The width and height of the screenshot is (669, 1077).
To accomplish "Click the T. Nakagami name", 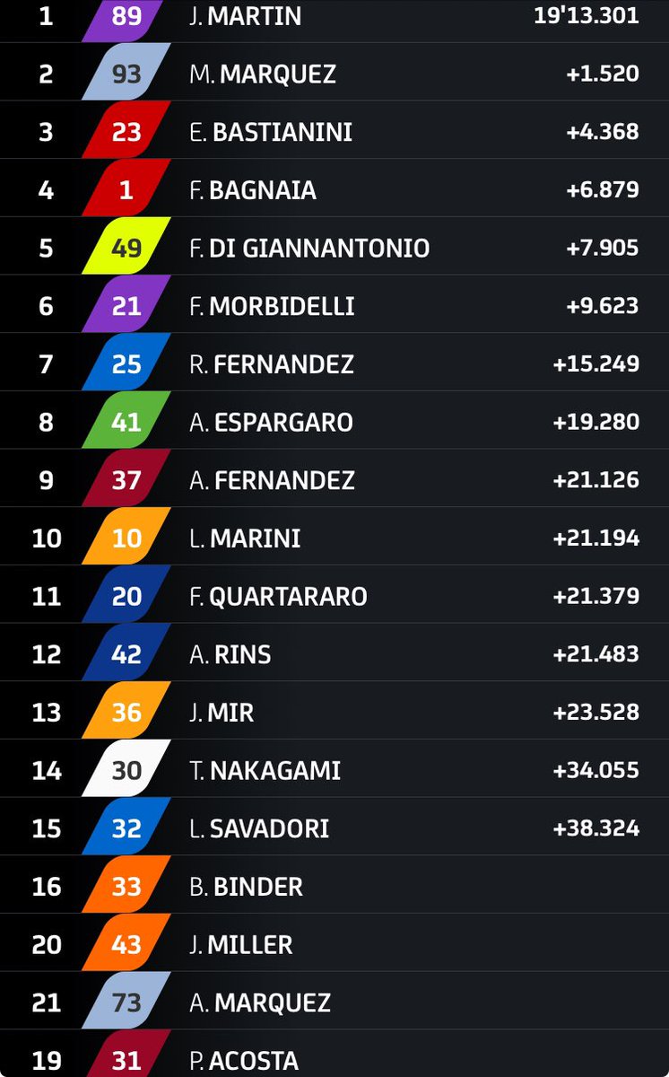I will tap(265, 770).
